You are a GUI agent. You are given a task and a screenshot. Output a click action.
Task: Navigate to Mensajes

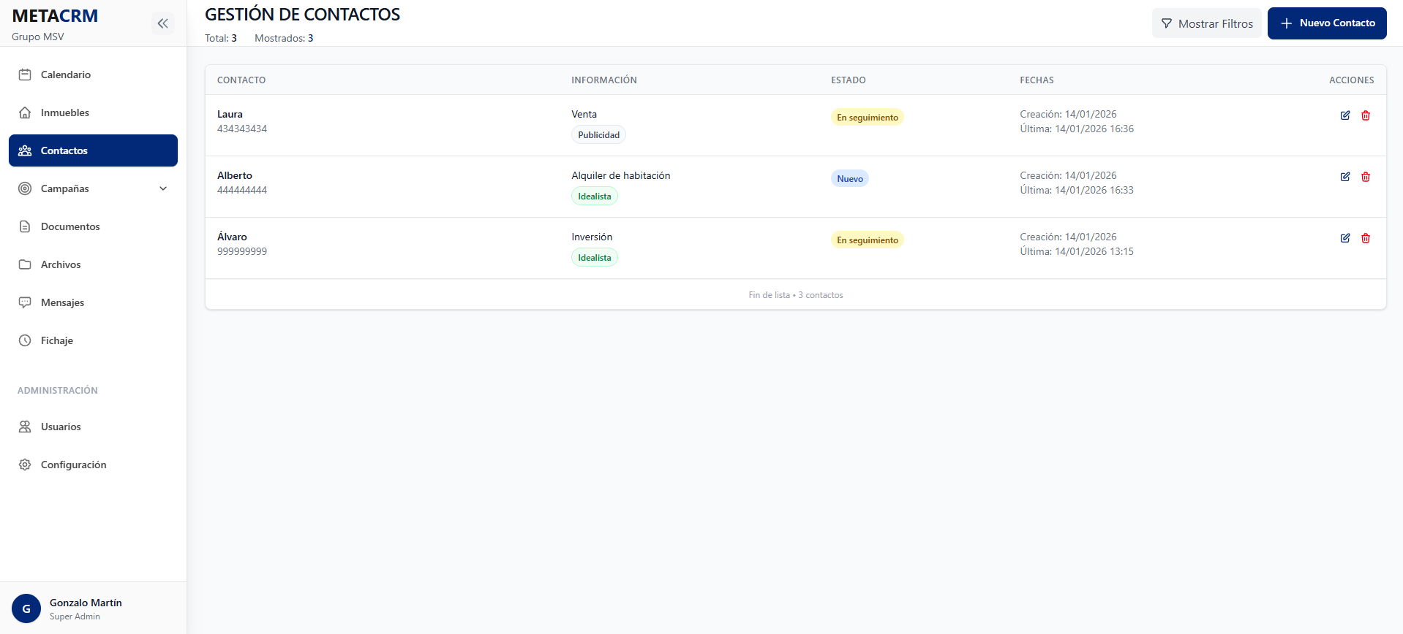click(x=62, y=302)
